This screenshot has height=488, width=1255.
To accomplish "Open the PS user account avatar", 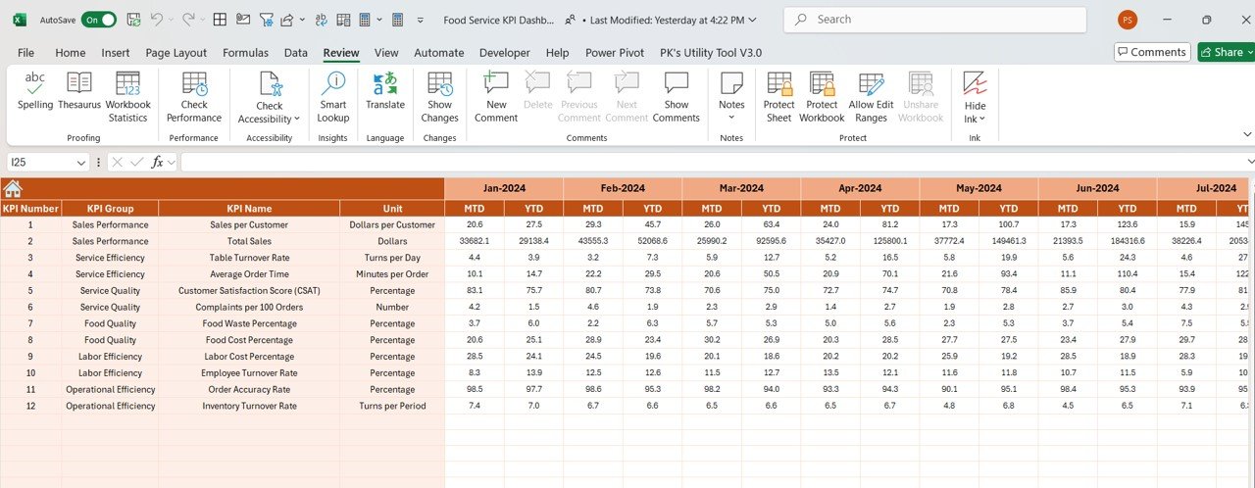I will 1128,20.
